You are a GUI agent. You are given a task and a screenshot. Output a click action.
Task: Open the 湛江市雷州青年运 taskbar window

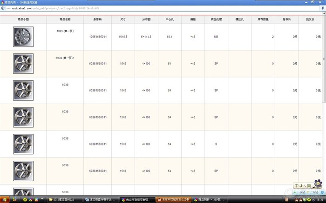(101, 199)
